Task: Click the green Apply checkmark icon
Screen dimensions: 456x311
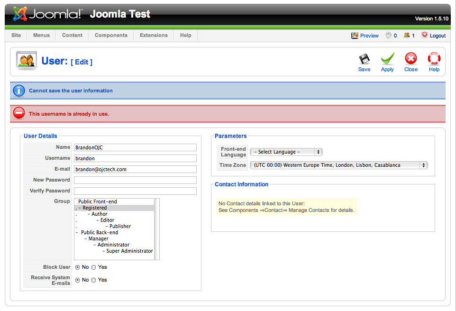Action: [x=387, y=58]
